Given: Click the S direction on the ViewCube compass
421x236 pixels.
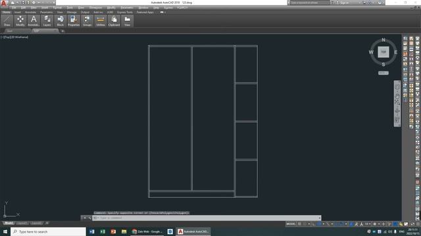Looking at the screenshot, I should click(384, 64).
